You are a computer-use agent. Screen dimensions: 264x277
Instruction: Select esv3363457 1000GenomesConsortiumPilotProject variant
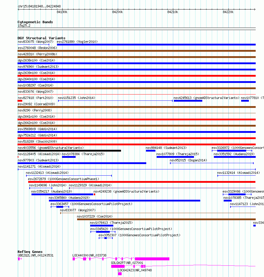click(x=60, y=207)
